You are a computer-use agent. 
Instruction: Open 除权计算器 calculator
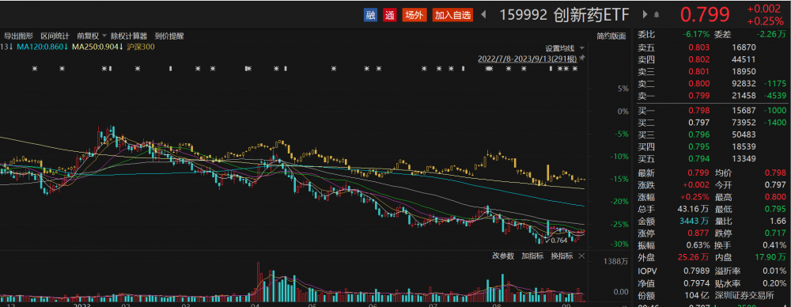129,36
